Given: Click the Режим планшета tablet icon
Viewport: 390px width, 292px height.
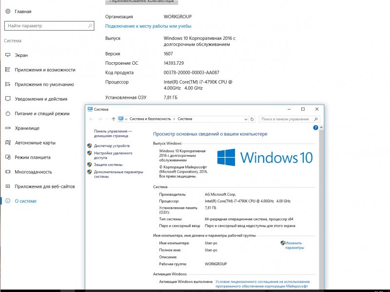Looking at the screenshot, I should pyautogui.click(x=8, y=157).
